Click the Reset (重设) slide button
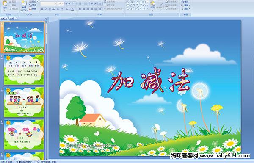 (x=33, y=6)
